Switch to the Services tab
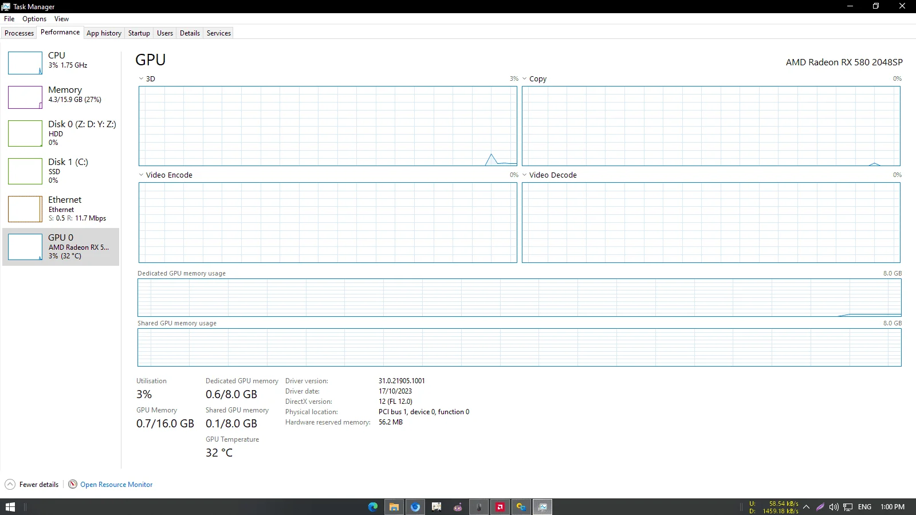The height and width of the screenshot is (515, 916). point(219,33)
